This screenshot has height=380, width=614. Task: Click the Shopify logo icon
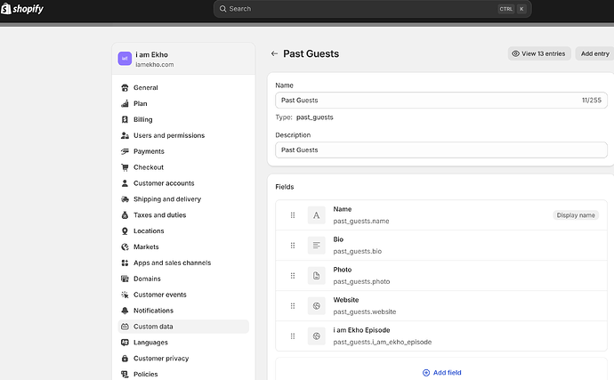pos(6,9)
